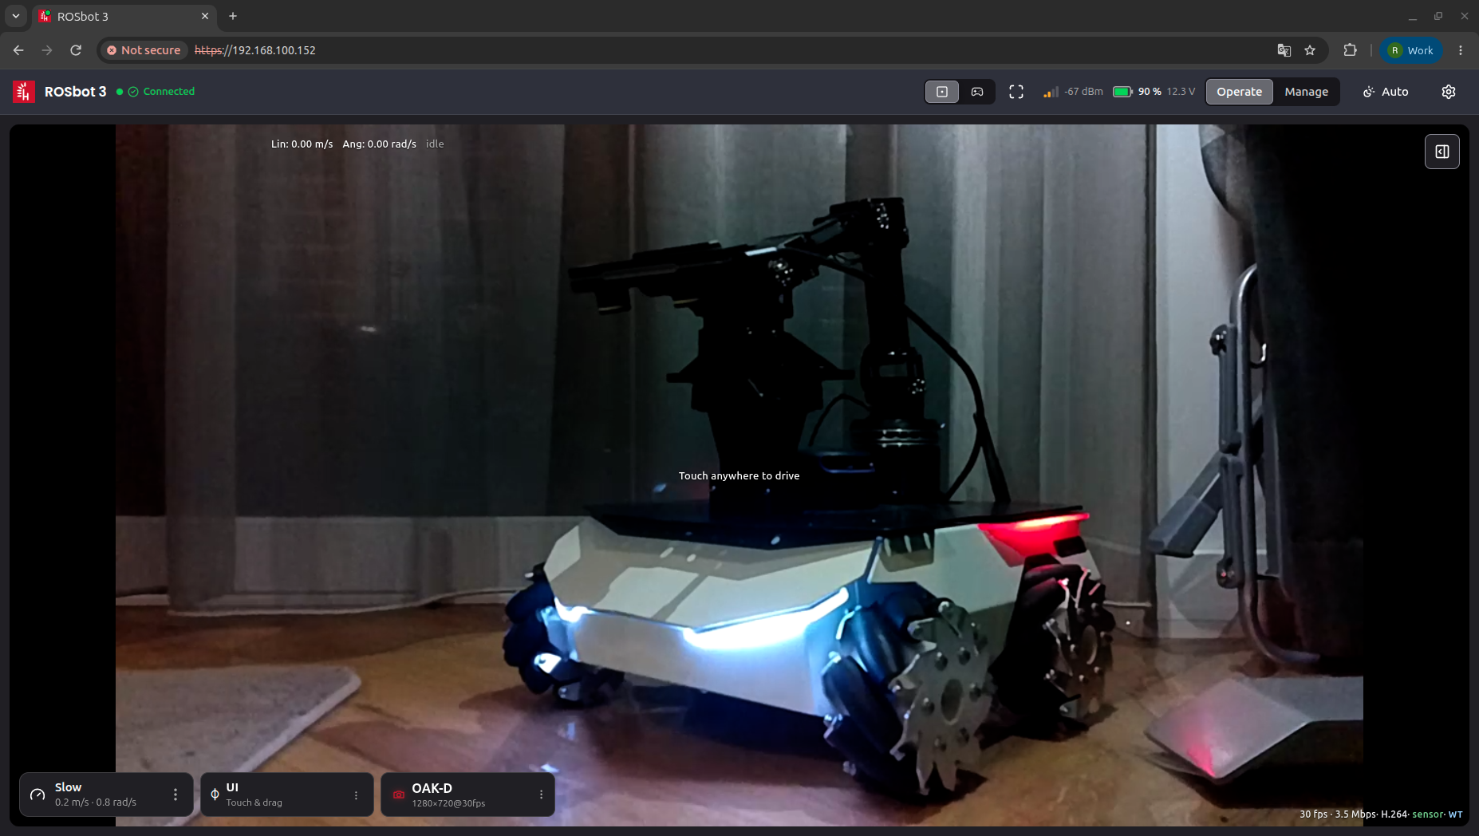Click the touch & drag icon on UI card

(x=215, y=795)
